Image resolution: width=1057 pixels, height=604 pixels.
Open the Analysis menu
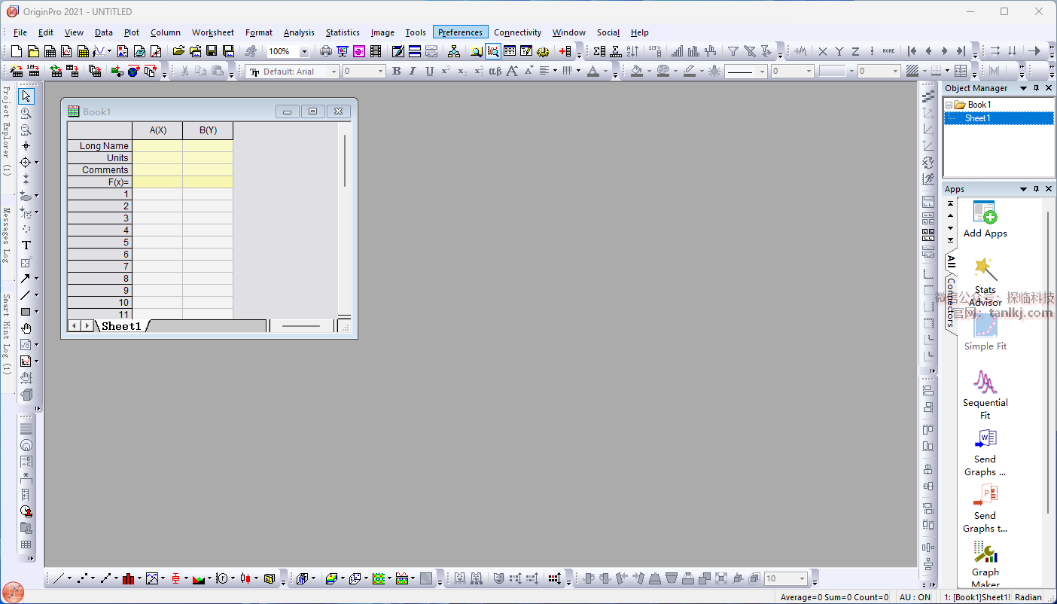pos(299,32)
